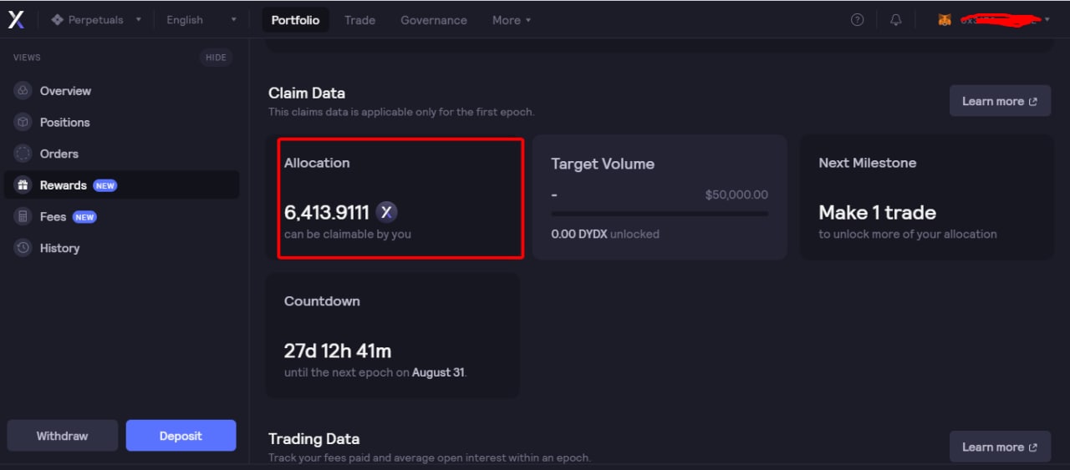Open the notifications bell icon

(x=895, y=20)
